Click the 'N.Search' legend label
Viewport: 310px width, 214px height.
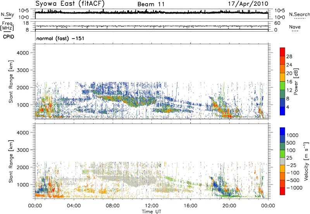click(299, 14)
